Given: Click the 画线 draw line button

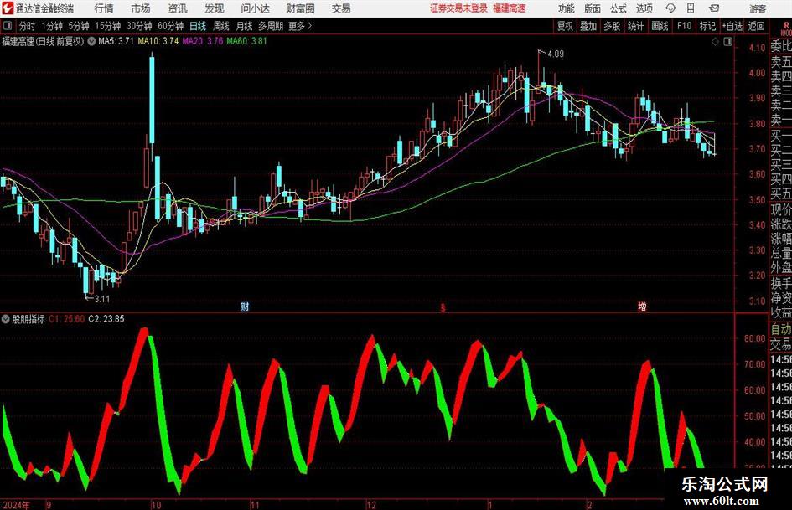Looking at the screenshot, I should pyautogui.click(x=660, y=26).
